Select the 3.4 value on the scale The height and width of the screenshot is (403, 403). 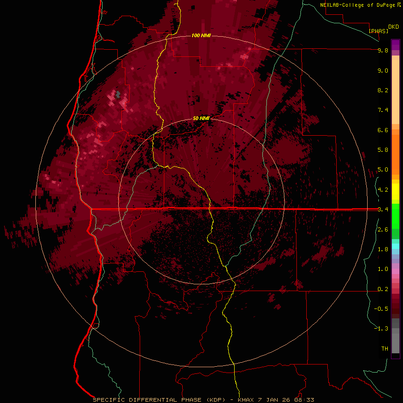pyautogui.click(x=383, y=210)
